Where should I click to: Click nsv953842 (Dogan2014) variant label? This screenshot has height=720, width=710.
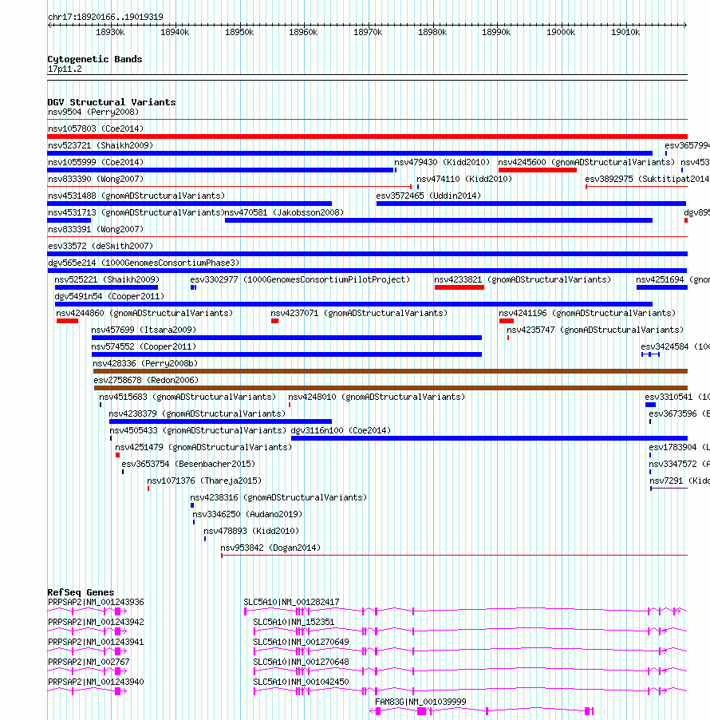(x=270, y=548)
